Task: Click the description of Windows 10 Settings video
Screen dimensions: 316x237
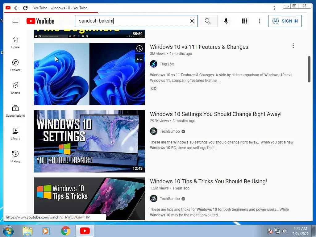Action: (222, 145)
